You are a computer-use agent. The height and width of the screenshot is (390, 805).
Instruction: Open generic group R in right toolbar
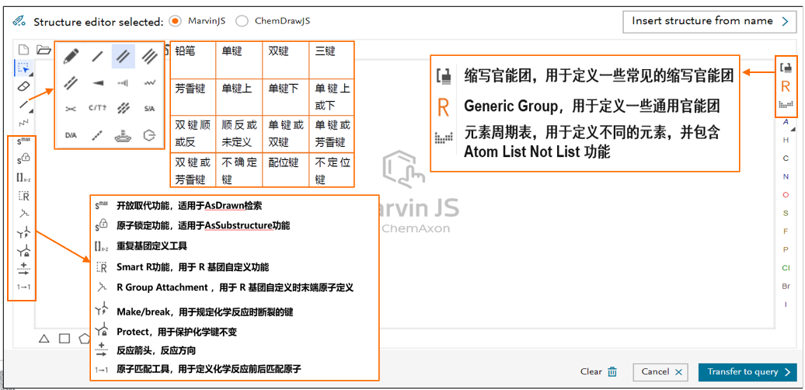tap(786, 86)
